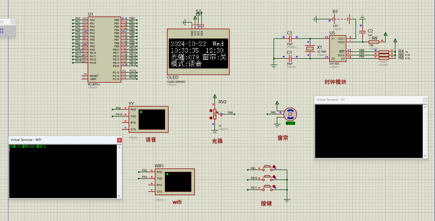Close the Virtual Terminal - WIFI window
This screenshot has height=221, width=435.
tap(119, 140)
